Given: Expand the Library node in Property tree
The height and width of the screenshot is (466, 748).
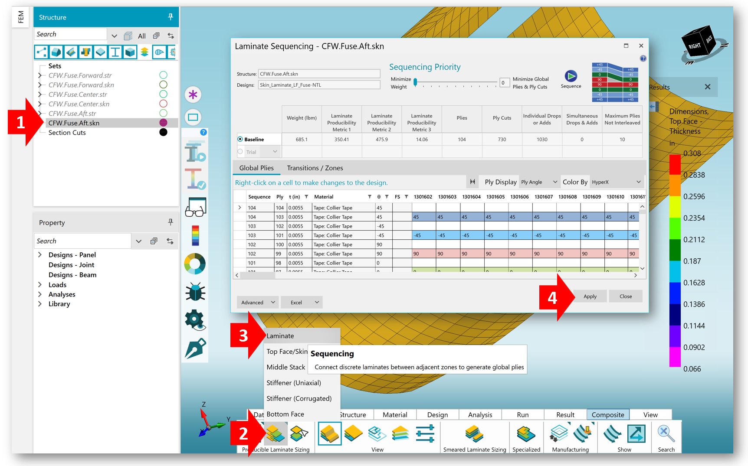Looking at the screenshot, I should [40, 303].
